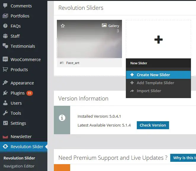
Task: Click the Version Information heading
Action: click(83, 99)
